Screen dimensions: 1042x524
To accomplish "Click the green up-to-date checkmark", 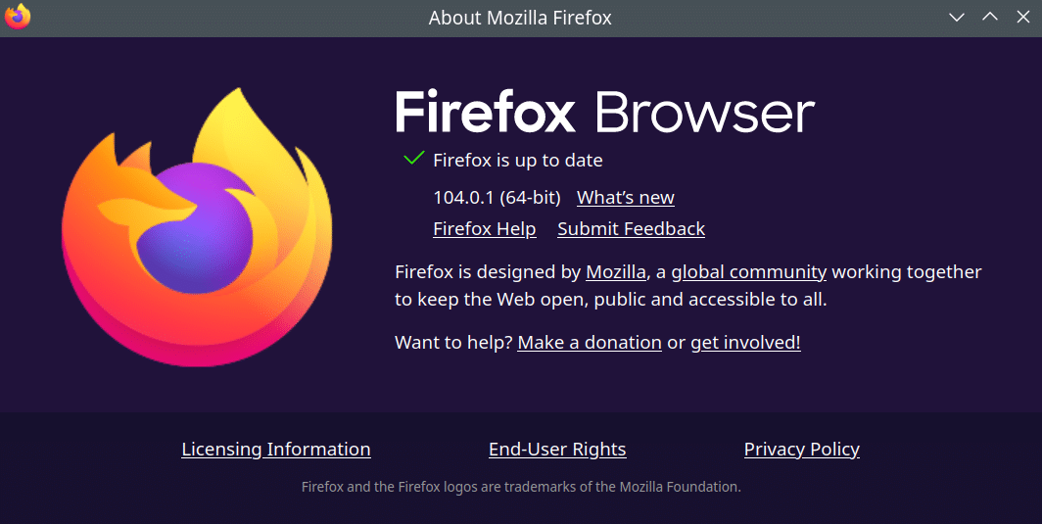I will (413, 159).
